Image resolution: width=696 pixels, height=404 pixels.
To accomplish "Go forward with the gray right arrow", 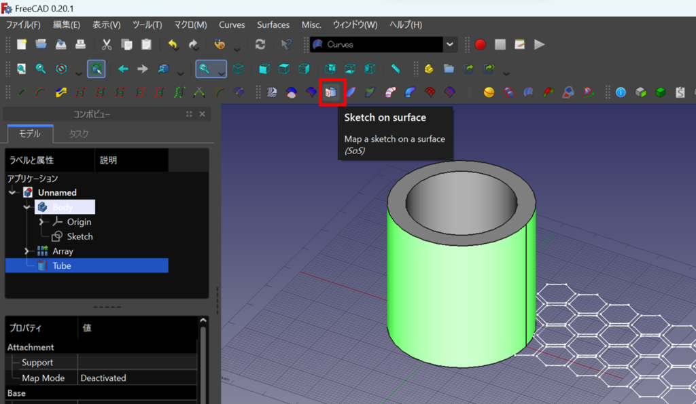I will point(143,69).
